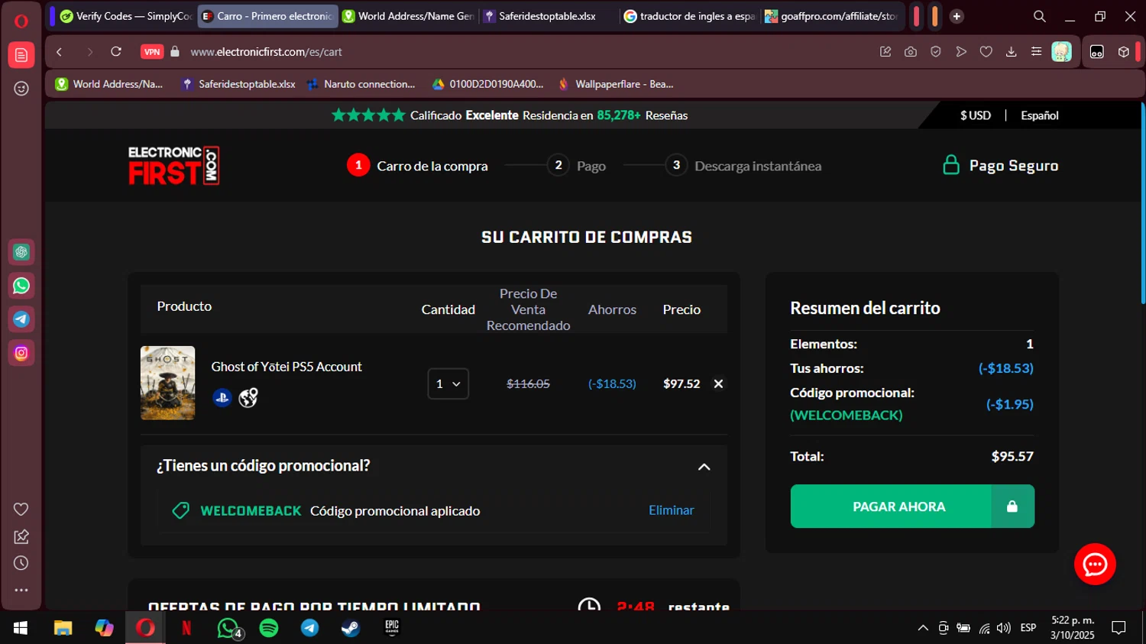Image resolution: width=1146 pixels, height=644 pixels.
Task: Open Netflix from the taskbar
Action: tap(186, 628)
